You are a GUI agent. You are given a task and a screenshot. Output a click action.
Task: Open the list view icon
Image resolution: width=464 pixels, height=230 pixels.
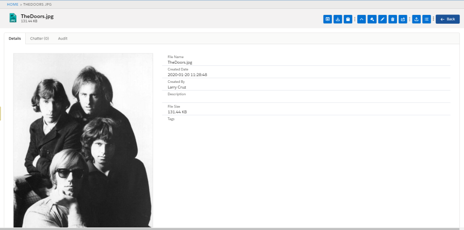tap(426, 19)
